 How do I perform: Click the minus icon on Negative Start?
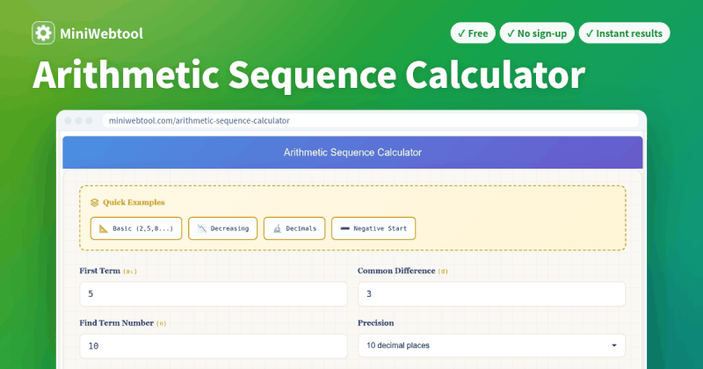point(344,228)
